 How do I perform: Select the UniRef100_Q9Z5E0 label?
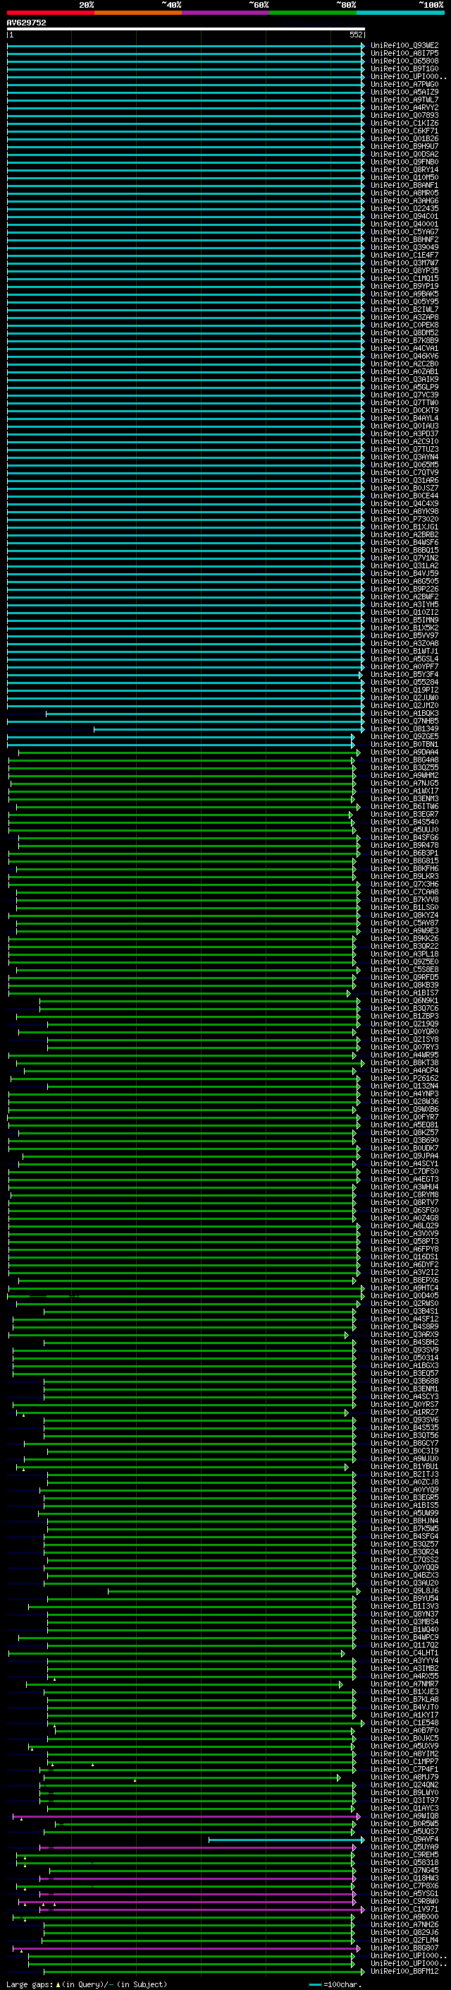404,963
